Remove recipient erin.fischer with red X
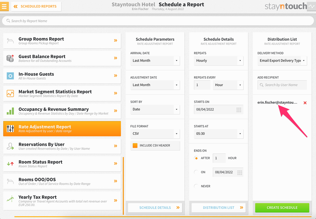The image size is (316, 219). tap(305, 103)
